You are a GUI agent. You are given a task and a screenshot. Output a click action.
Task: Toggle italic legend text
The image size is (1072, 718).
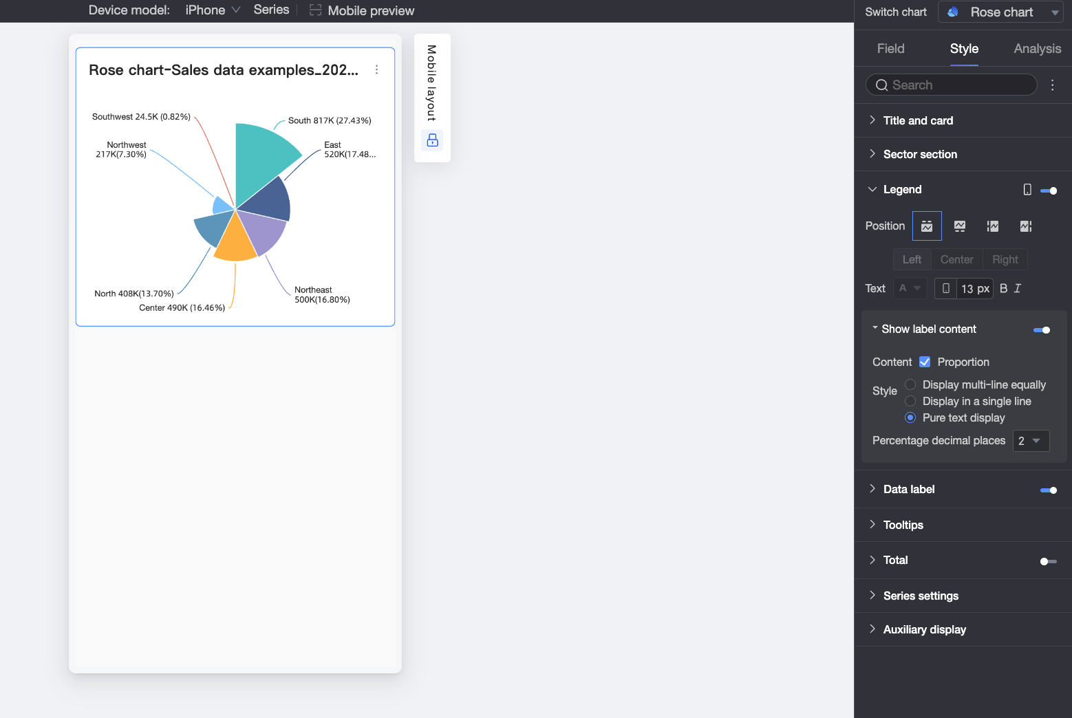[x=1018, y=288]
